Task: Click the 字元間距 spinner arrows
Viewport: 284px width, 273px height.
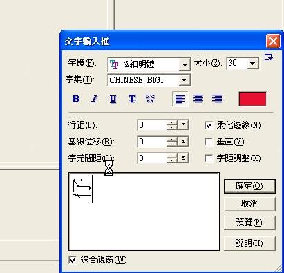Action: (172, 158)
